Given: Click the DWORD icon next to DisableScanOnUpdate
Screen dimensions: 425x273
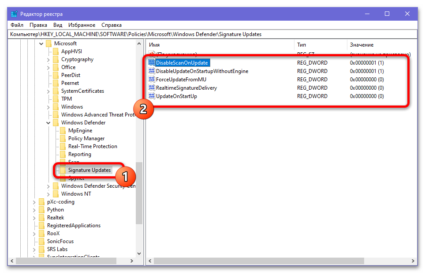Looking at the screenshot, I should point(152,63).
